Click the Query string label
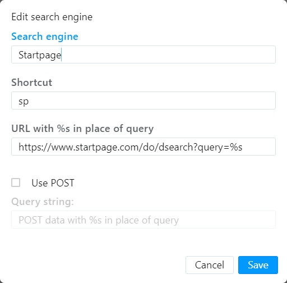This screenshot has width=287, height=283. pos(43,202)
